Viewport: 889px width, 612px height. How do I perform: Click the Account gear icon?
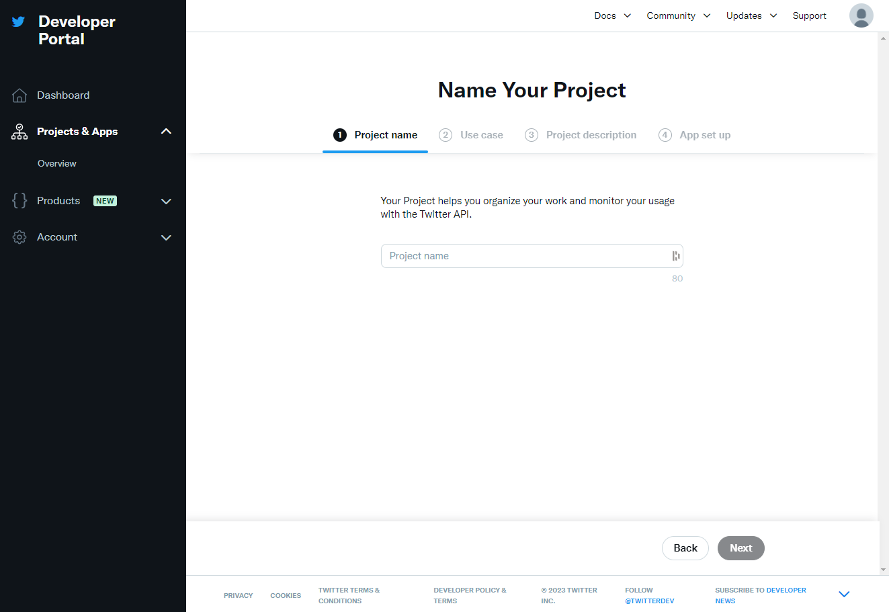tap(19, 237)
